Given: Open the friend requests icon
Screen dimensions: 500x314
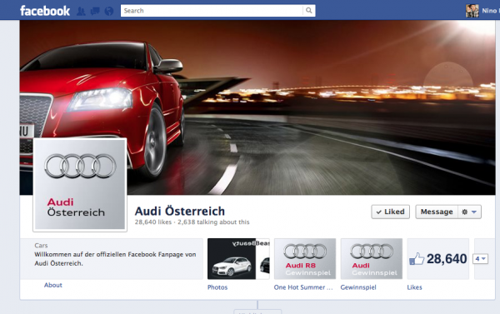Looking at the screenshot, I should click(x=81, y=12).
